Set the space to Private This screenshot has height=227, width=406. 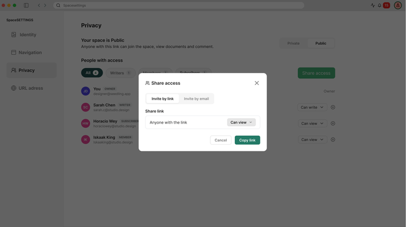pyautogui.click(x=294, y=43)
